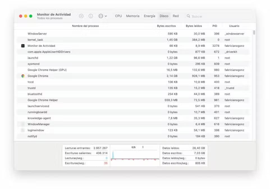Sort by Nombre del proceso column header
The image size is (270, 189).
[x=85, y=26]
